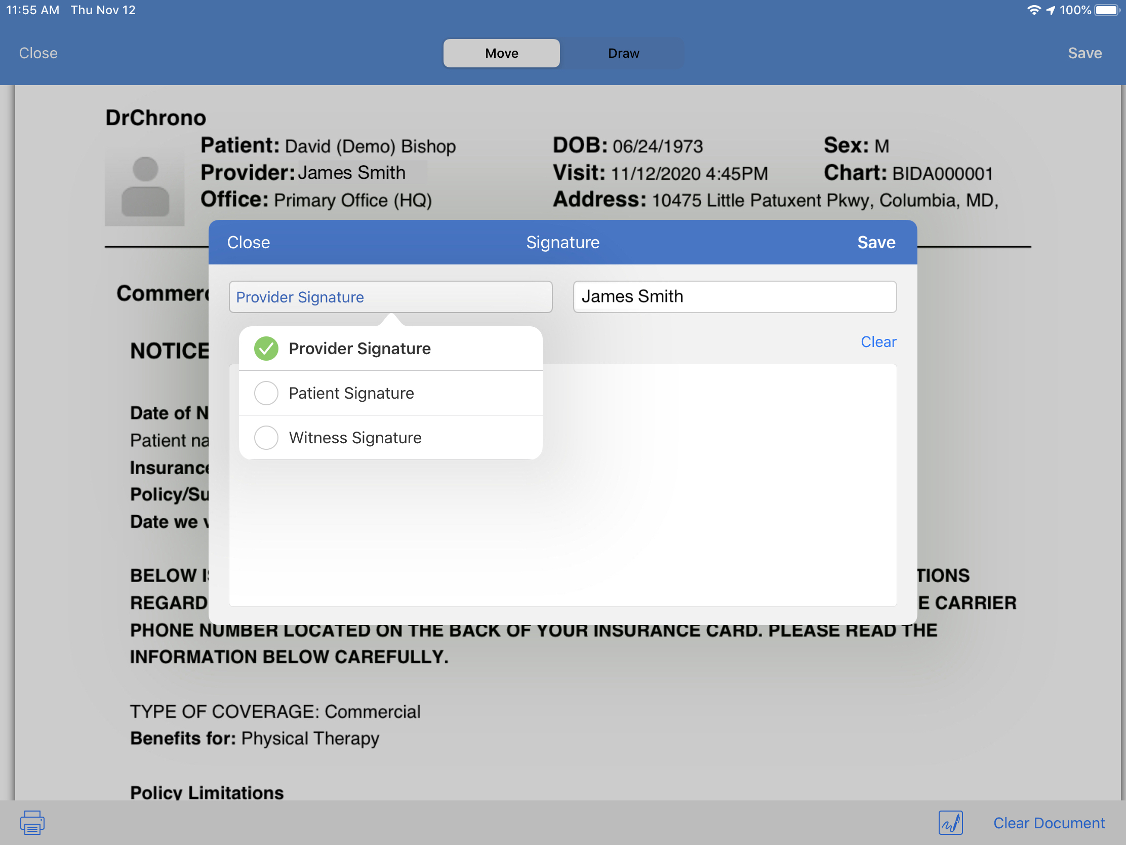Click the James Smith name field

(x=735, y=296)
